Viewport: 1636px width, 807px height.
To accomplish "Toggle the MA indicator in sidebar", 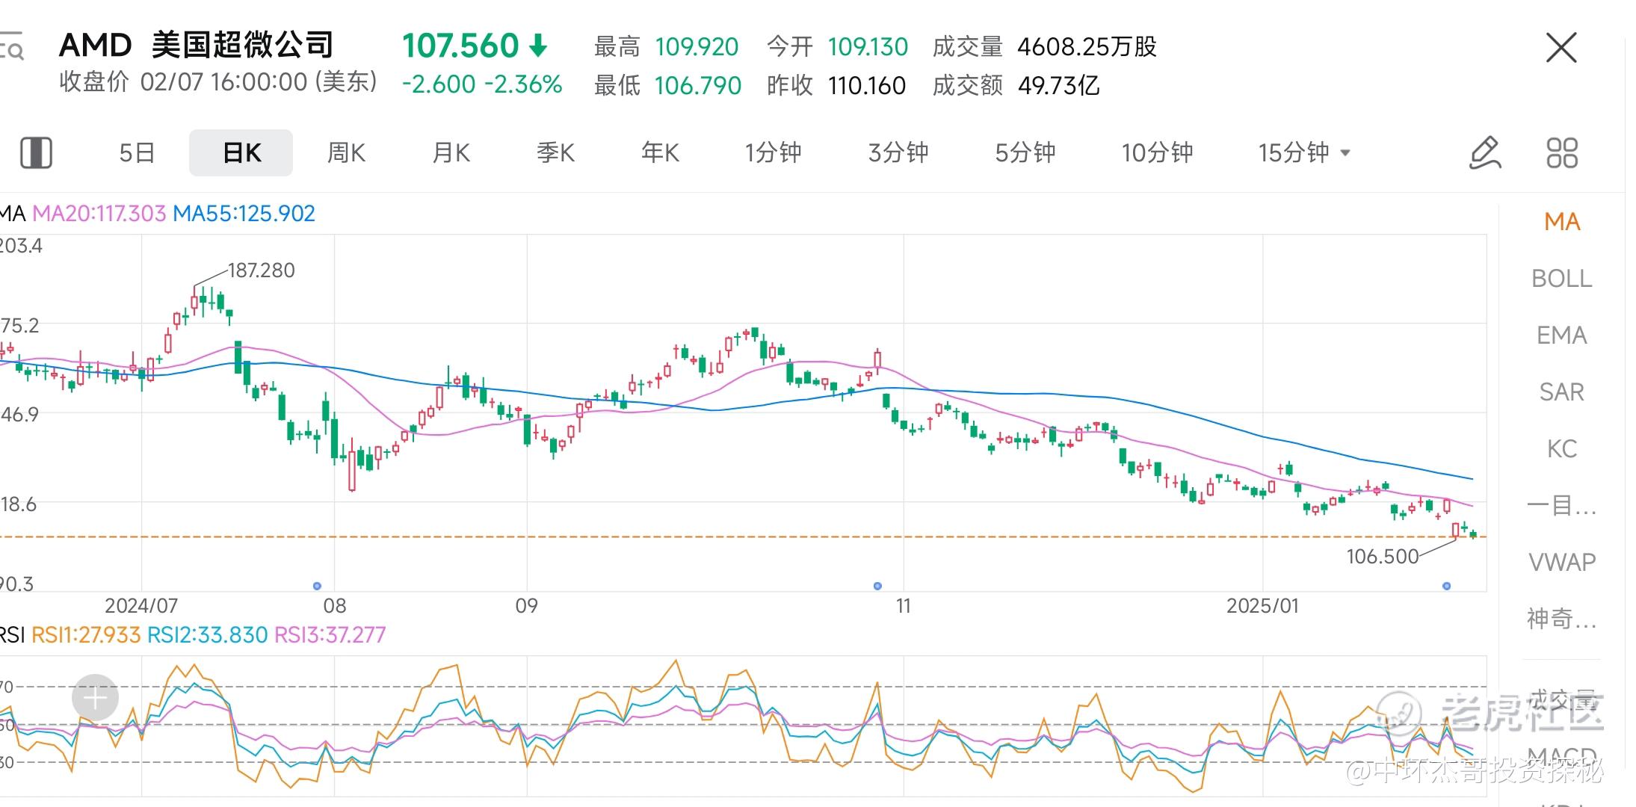I will point(1561,222).
